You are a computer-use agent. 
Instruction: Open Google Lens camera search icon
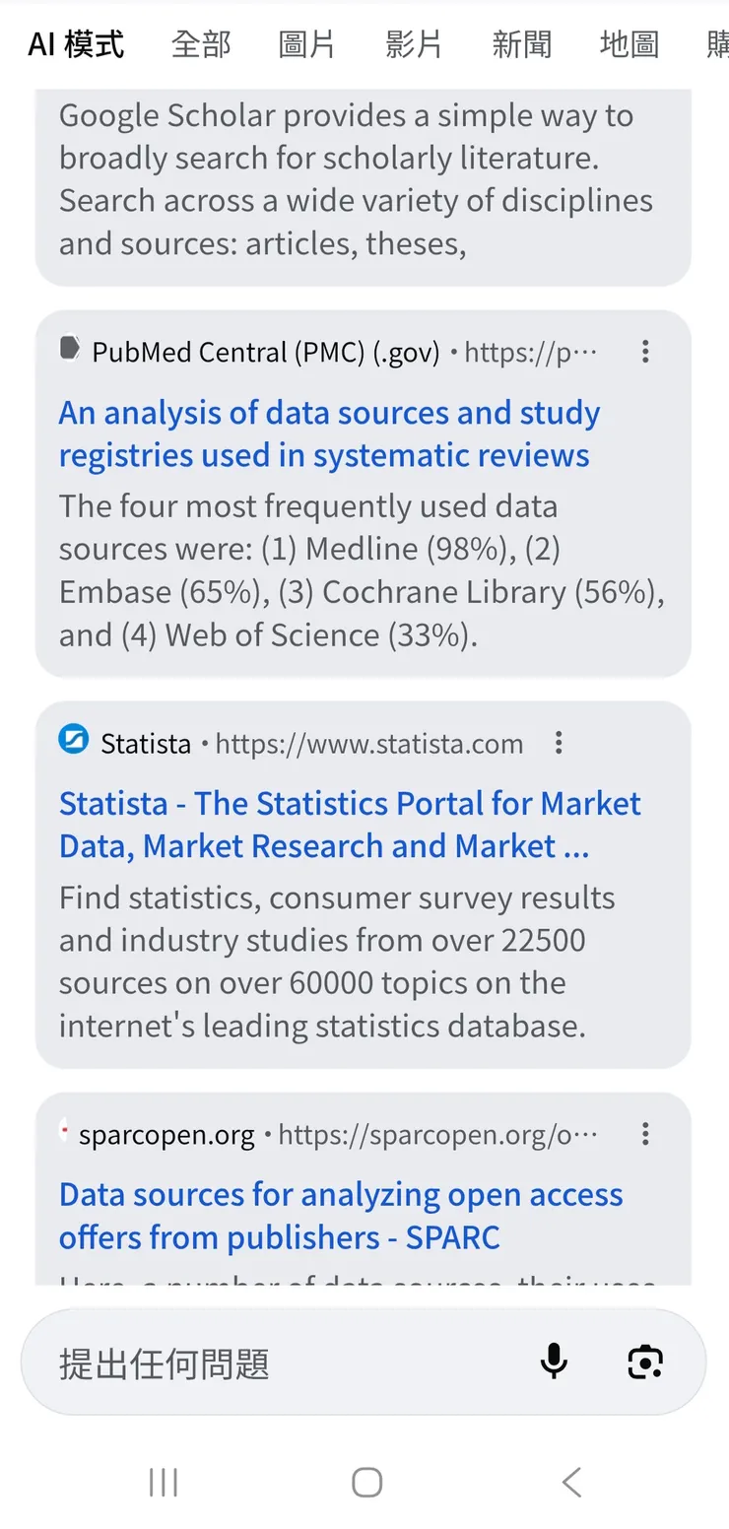coord(645,1362)
